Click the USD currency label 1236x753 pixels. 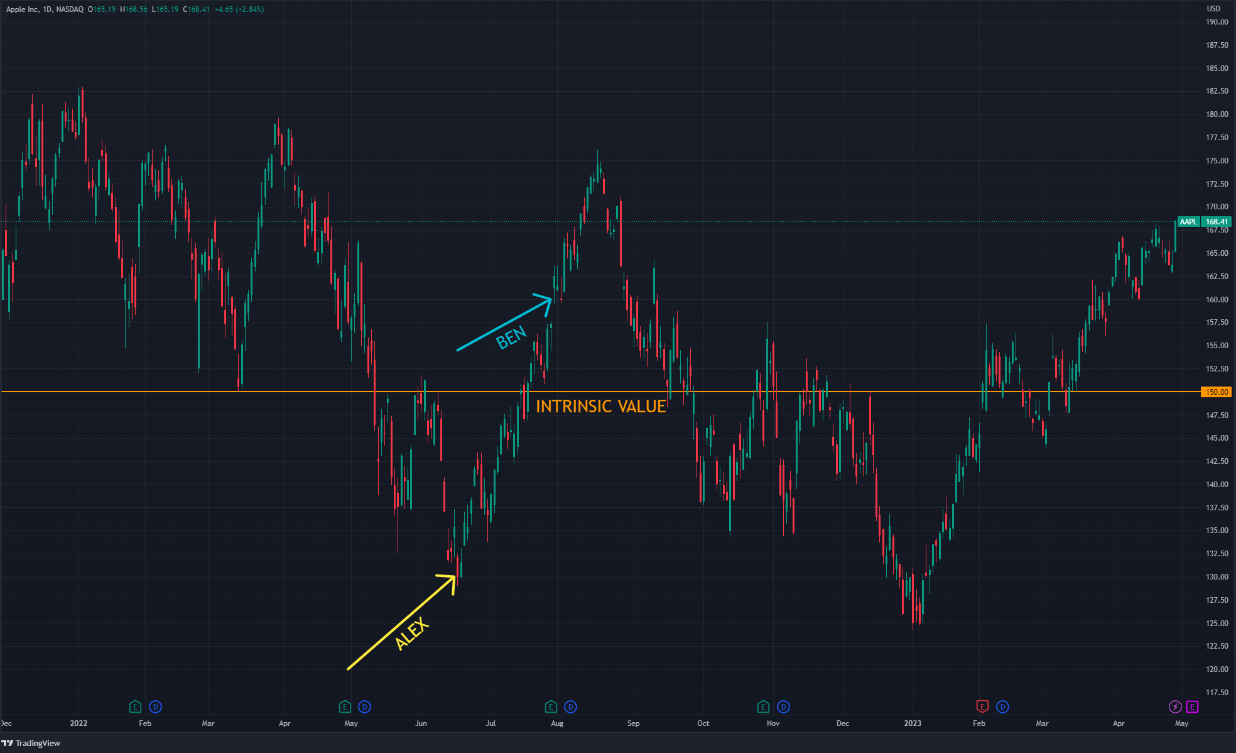[1213, 9]
